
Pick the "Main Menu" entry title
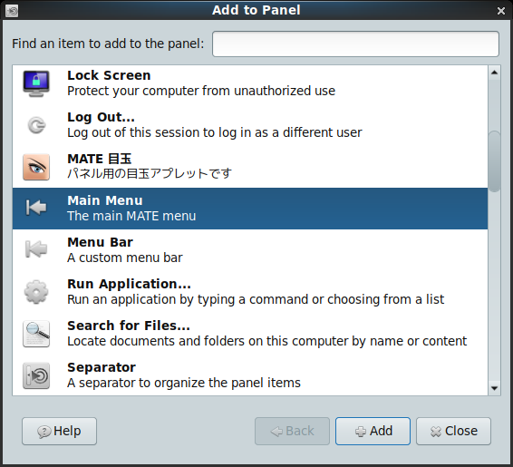105,200
